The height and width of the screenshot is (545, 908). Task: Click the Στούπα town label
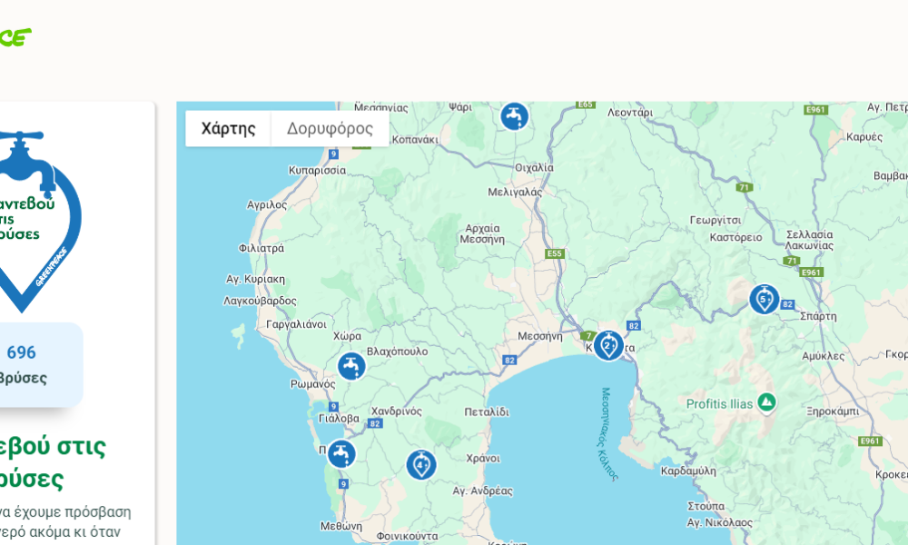(706, 506)
